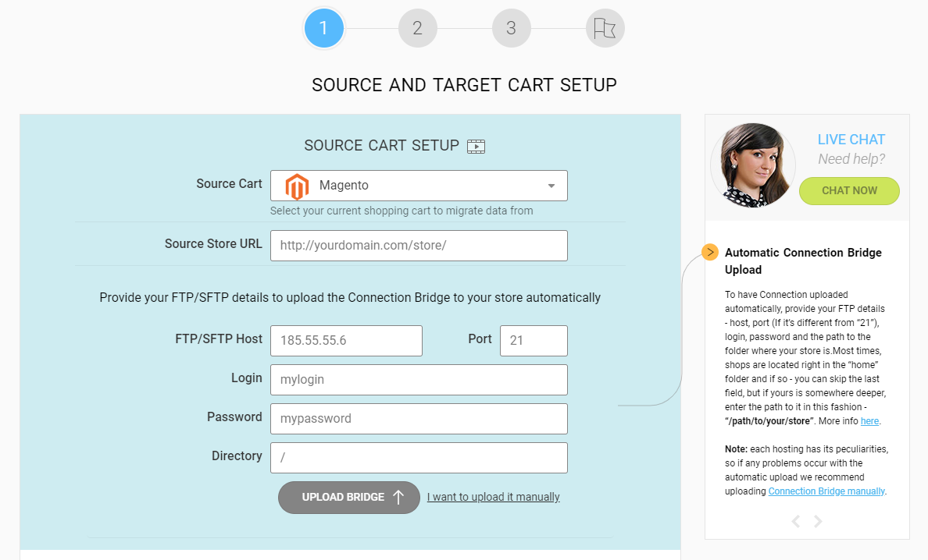
Task: Open the Connection Bridge manually link
Action: click(x=826, y=491)
